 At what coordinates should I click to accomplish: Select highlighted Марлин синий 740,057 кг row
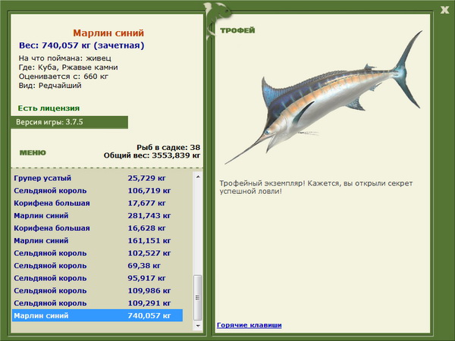[98, 315]
